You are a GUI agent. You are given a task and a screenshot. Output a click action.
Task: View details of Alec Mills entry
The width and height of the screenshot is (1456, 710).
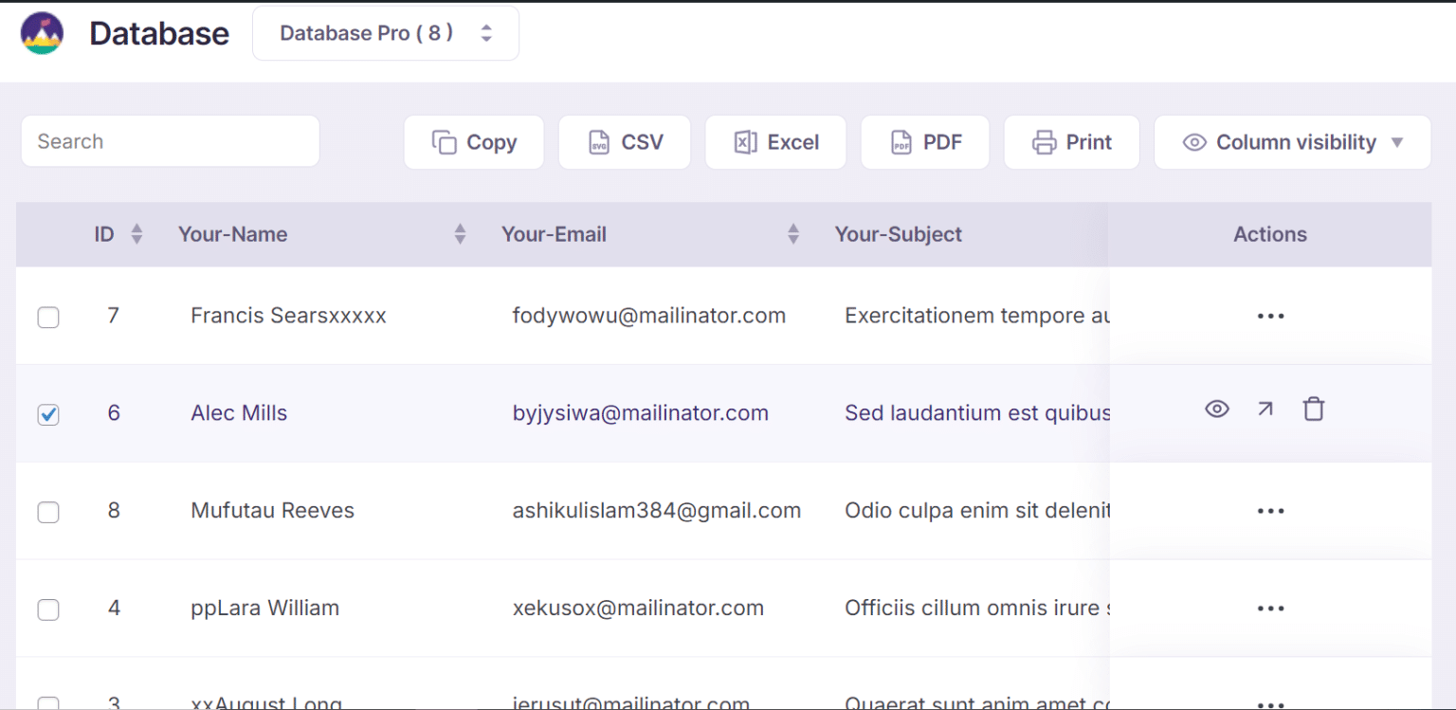tap(1216, 408)
